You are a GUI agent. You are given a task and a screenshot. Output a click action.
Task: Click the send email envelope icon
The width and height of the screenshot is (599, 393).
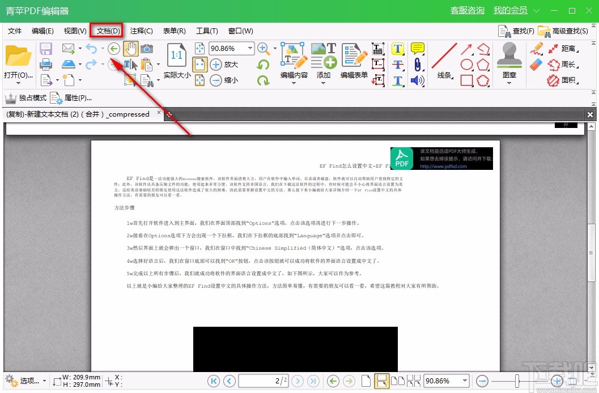tap(69, 49)
